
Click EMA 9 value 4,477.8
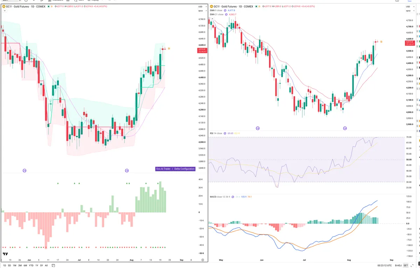click(x=232, y=11)
